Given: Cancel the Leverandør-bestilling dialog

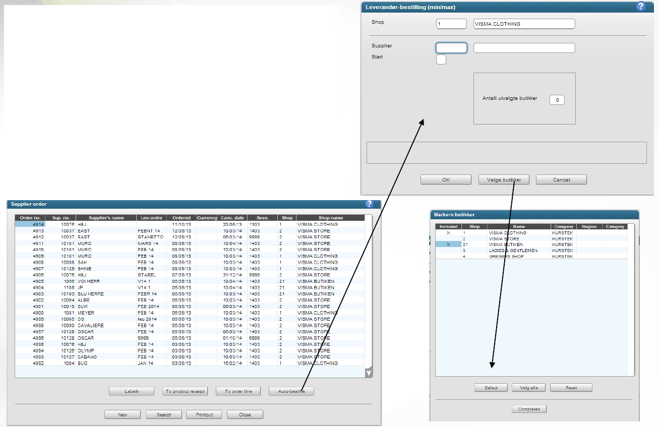Looking at the screenshot, I should pos(561,179).
